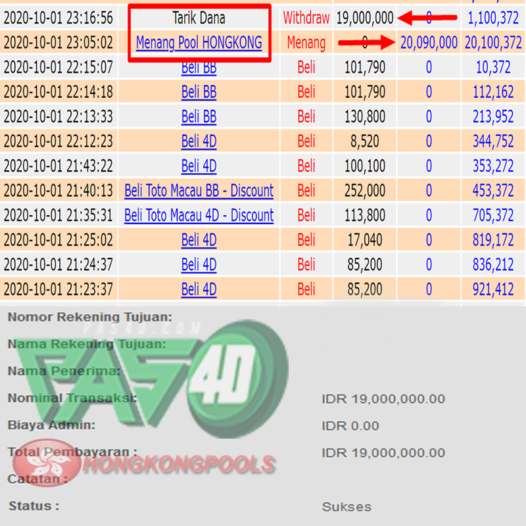Click the balance value 836,212
Viewport: 526px width, 526px height.
coord(493,265)
